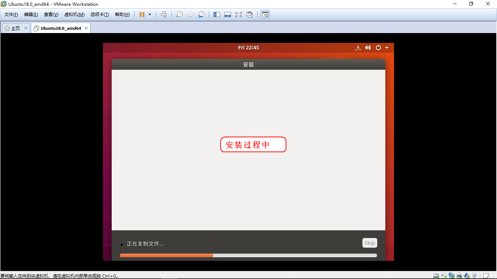Restore down the VMware Workstation window

tap(472, 4)
